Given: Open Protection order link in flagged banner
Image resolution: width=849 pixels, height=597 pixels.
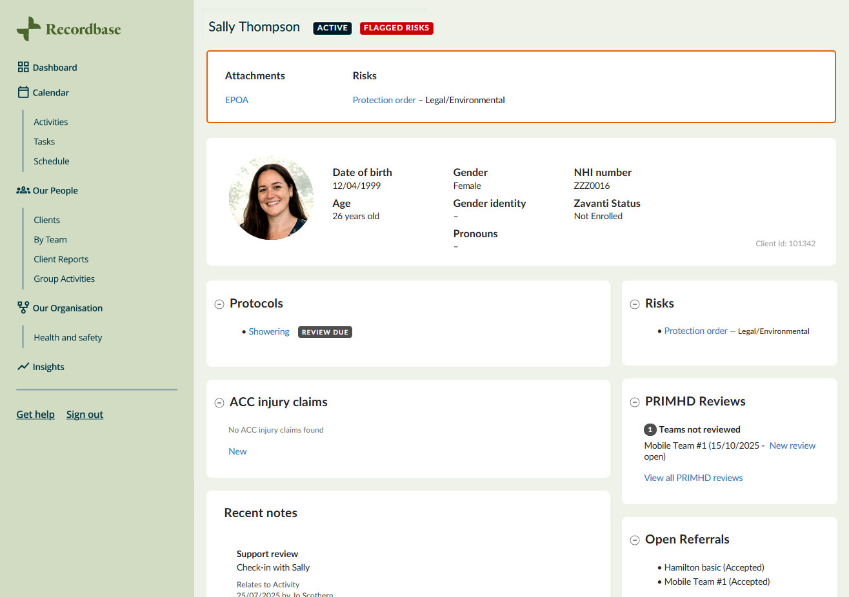Looking at the screenshot, I should coord(385,100).
